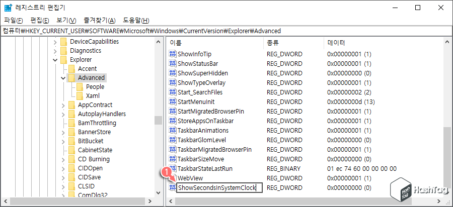The width and height of the screenshot is (453, 207).
Task: Click the Start_SearchFiles DWORD icon
Action: (x=173, y=92)
